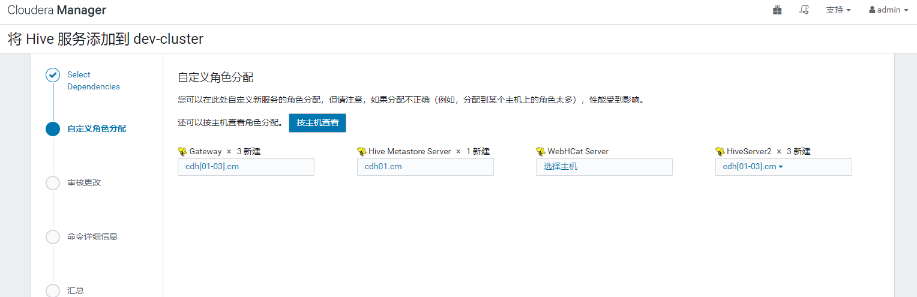Click the step circle for 审核更改
Viewport: 917px width, 297px height.
(53, 183)
